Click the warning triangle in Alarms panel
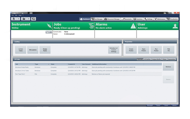 tap(133, 26)
